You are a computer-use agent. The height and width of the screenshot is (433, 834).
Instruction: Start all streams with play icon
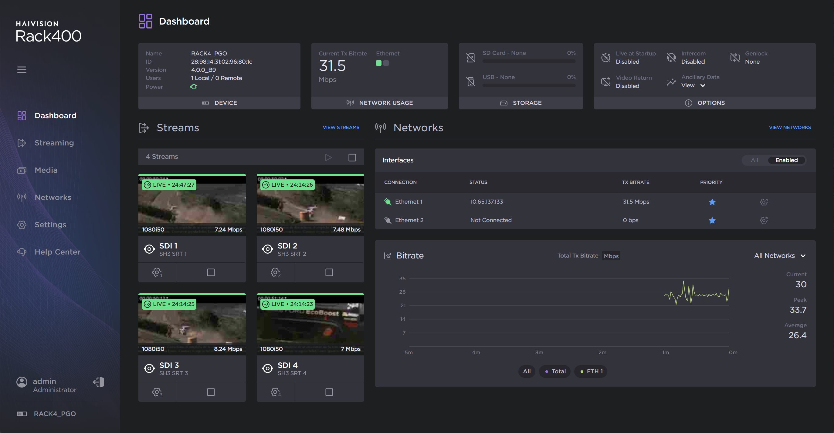click(328, 157)
